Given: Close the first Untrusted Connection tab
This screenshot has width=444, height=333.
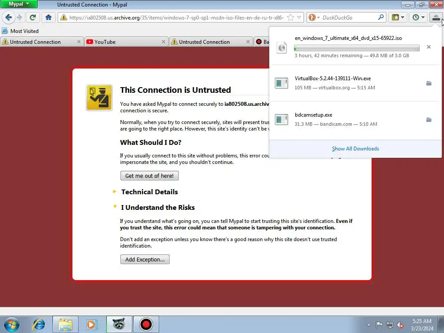Looking at the screenshot, I should (x=79, y=42).
